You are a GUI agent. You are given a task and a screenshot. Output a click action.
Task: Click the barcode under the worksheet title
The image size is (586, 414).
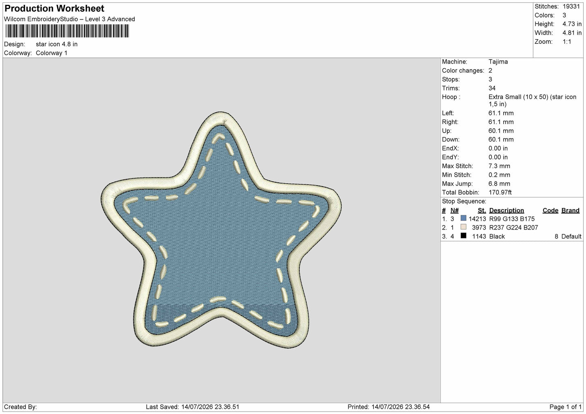point(67,31)
